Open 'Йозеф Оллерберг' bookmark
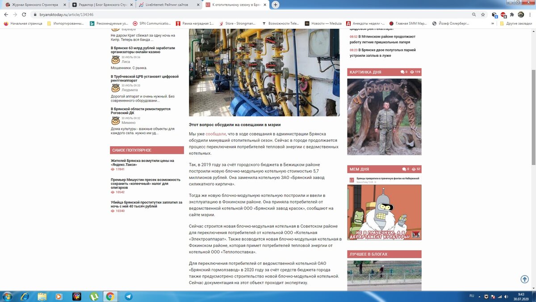This screenshot has width=536, height=302. point(451,23)
